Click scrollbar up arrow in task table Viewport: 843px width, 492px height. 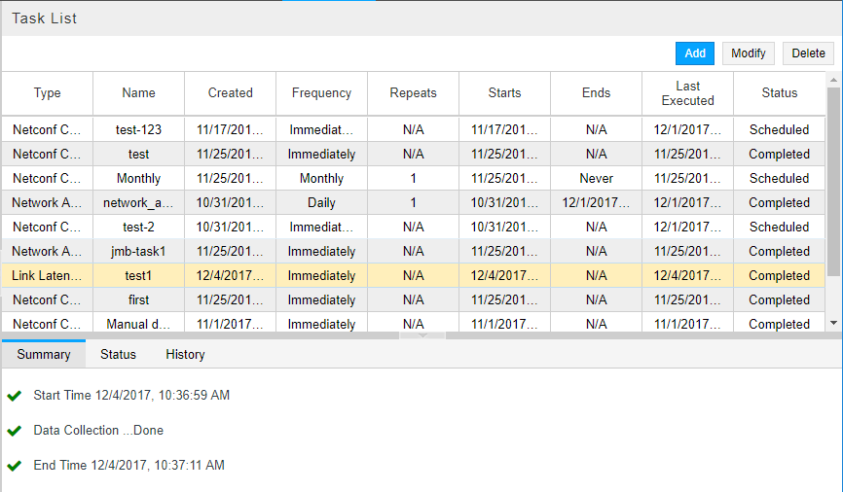(833, 79)
